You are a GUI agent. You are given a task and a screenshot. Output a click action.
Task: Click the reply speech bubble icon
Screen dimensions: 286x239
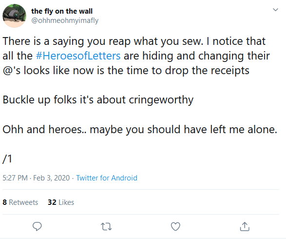tap(37, 226)
